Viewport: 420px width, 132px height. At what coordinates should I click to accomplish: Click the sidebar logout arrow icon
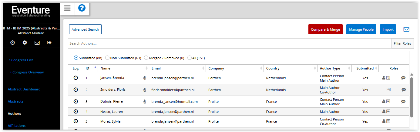click(x=49, y=43)
